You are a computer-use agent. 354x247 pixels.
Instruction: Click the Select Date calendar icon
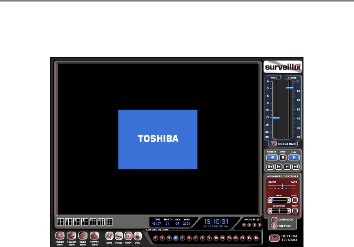click(274, 144)
